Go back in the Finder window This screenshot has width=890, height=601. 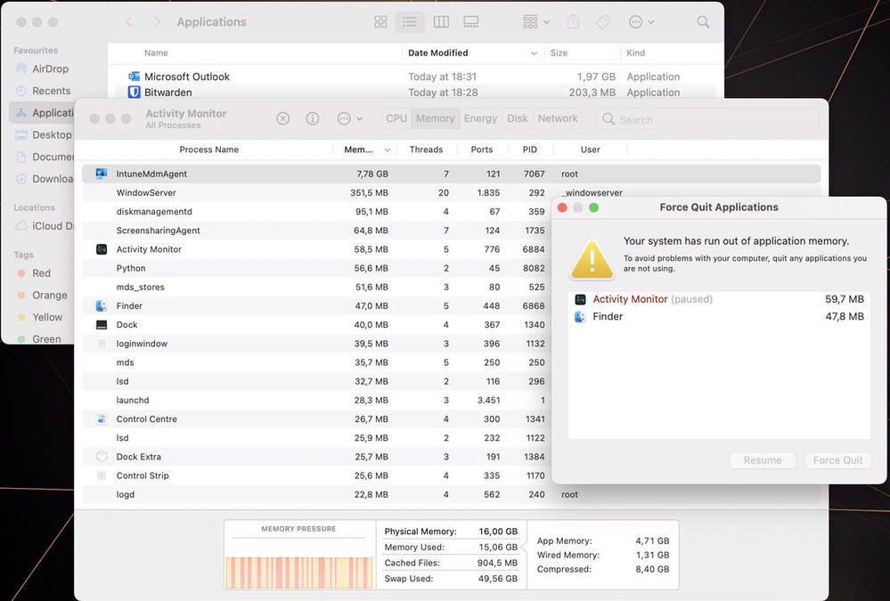(129, 22)
